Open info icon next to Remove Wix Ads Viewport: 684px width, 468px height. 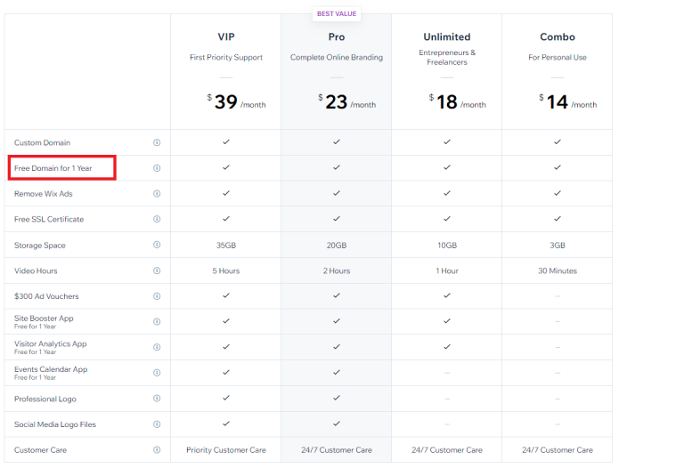pos(157,193)
